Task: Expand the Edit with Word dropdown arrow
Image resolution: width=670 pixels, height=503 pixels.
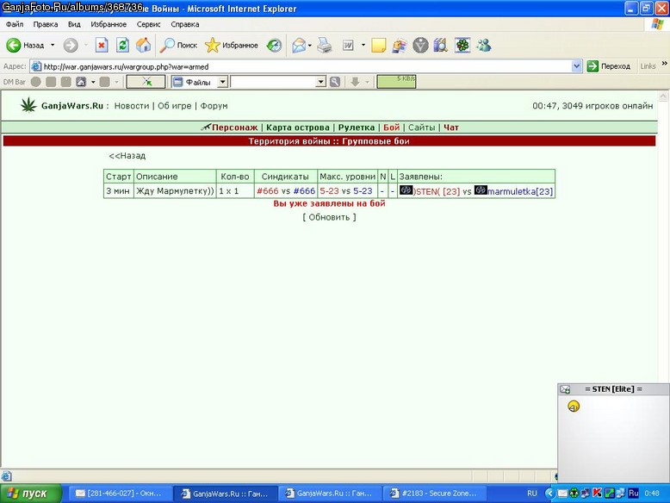Action: (363, 45)
